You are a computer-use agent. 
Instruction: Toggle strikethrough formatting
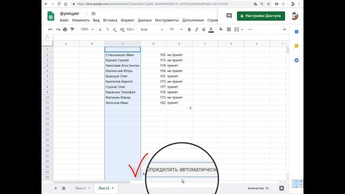(204, 30)
